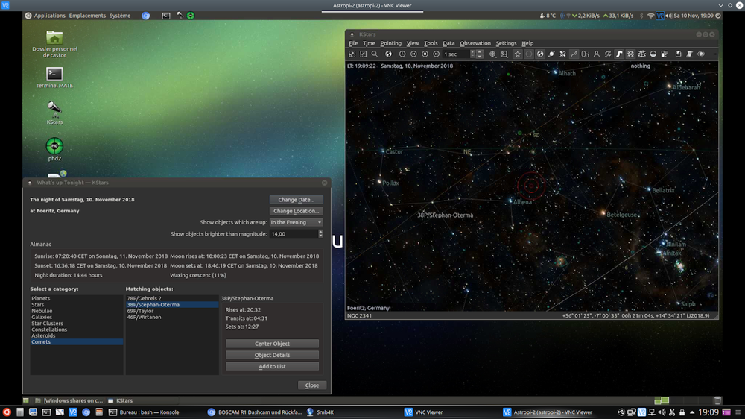The height and width of the screenshot is (419, 745).
Task: Click the pause clock button in toolbar
Action: click(425, 54)
